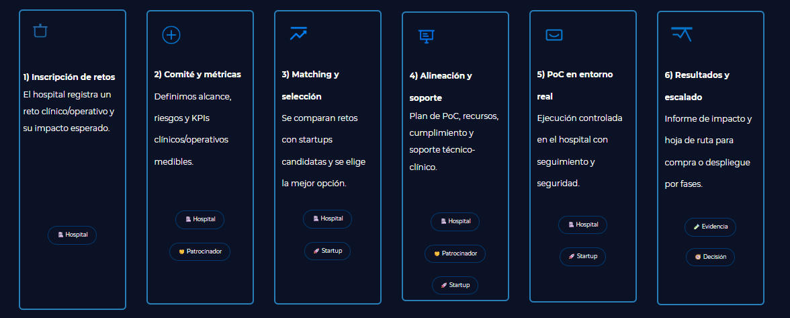Click the heading "1) Inscripción de retos"
Screen dimensions: 790x318
(68, 77)
